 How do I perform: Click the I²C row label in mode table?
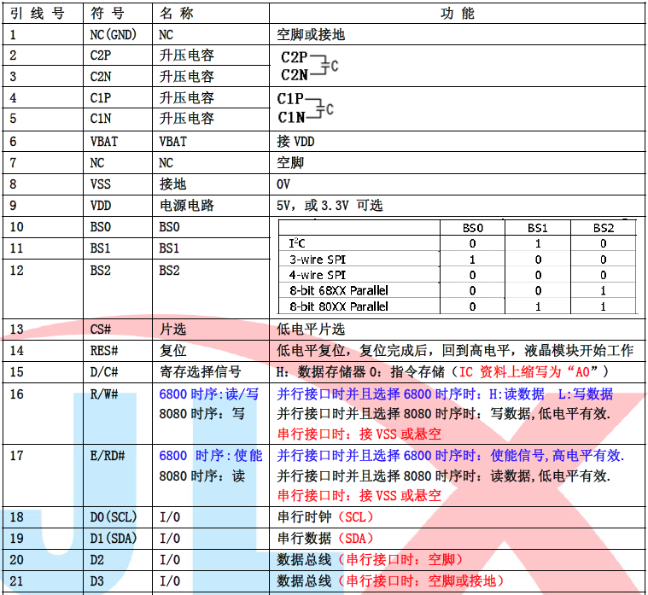click(296, 243)
